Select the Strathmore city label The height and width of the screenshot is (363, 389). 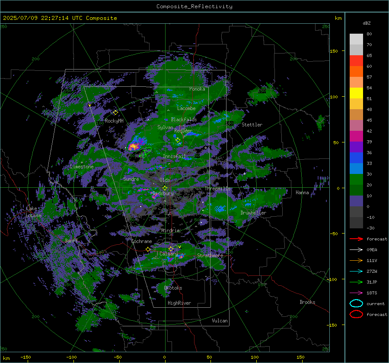210,256
